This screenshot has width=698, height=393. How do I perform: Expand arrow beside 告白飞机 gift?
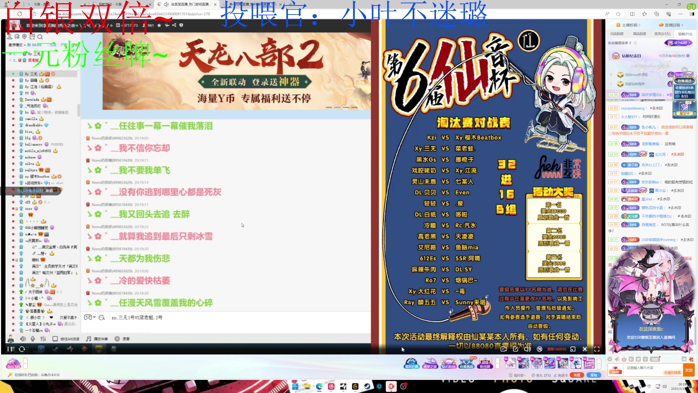coord(25,363)
